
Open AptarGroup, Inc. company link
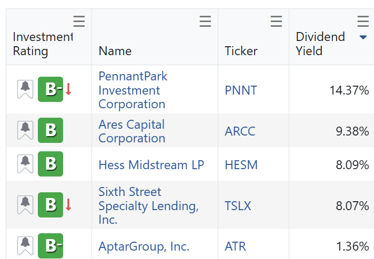point(144,246)
